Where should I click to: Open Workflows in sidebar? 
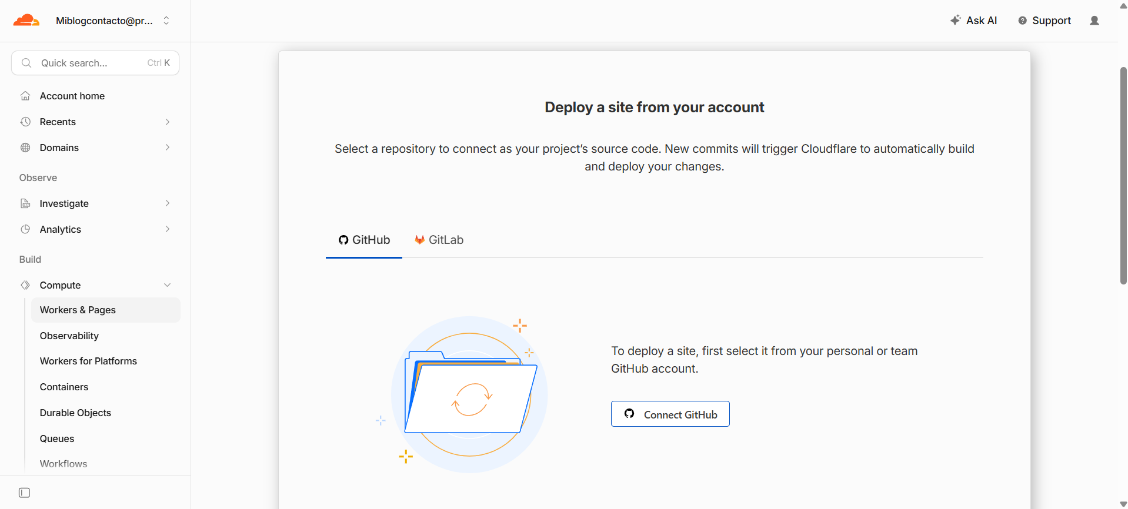click(x=64, y=464)
